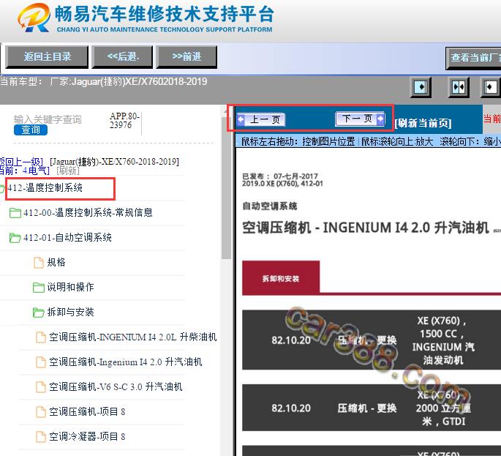Click the rightmost panel layout icon

click(x=491, y=87)
